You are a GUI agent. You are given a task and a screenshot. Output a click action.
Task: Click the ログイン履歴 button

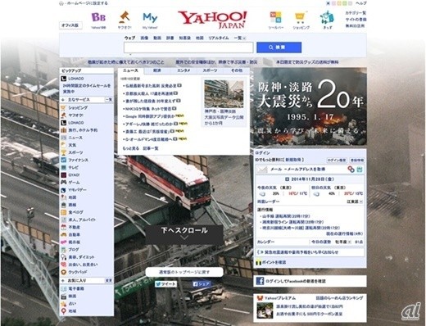pyautogui.click(x=337, y=160)
